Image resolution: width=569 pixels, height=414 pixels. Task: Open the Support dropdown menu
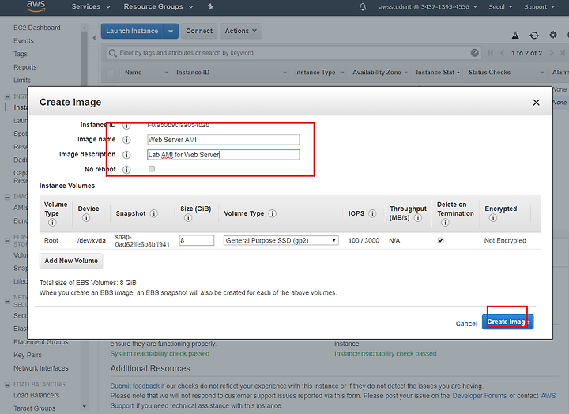(539, 6)
